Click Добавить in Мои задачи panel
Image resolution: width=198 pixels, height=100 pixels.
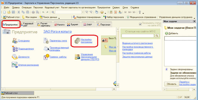(171, 33)
